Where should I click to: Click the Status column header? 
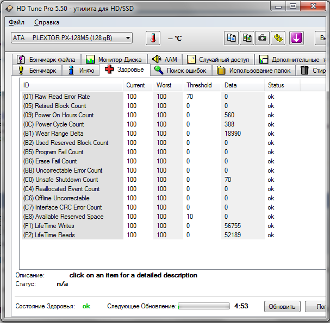tap(282, 85)
